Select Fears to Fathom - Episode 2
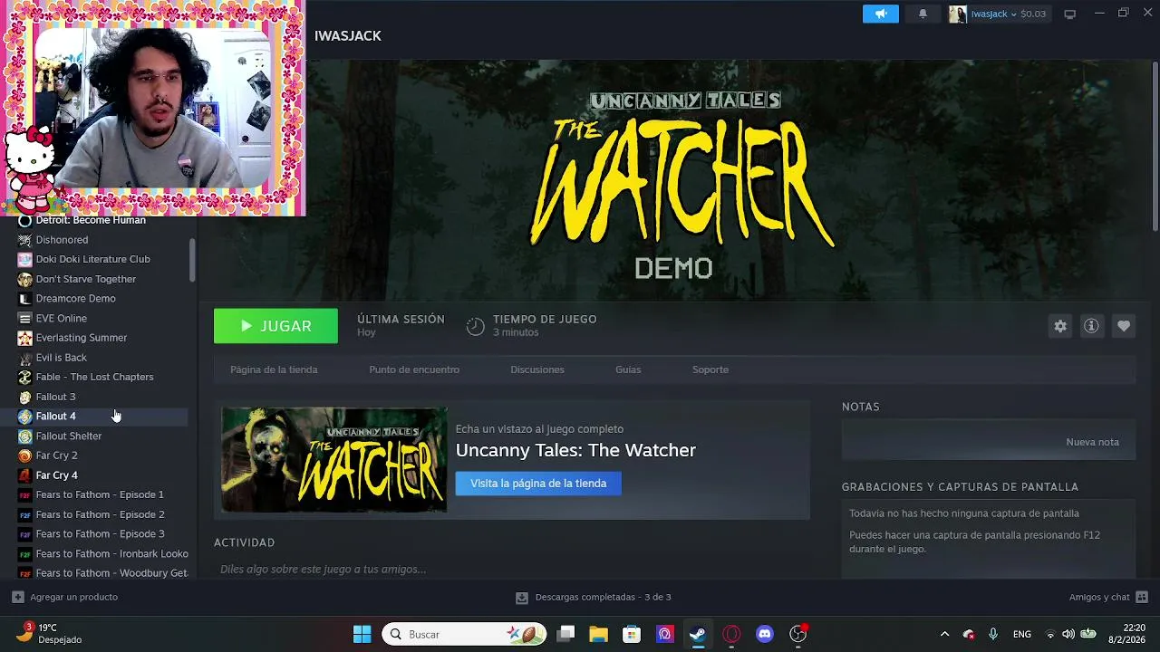Image resolution: width=1160 pixels, height=652 pixels. 100,514
